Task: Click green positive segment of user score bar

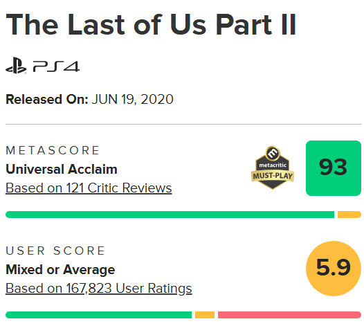Action: coord(99,315)
